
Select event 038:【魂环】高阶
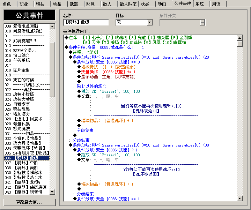point(27,168)
